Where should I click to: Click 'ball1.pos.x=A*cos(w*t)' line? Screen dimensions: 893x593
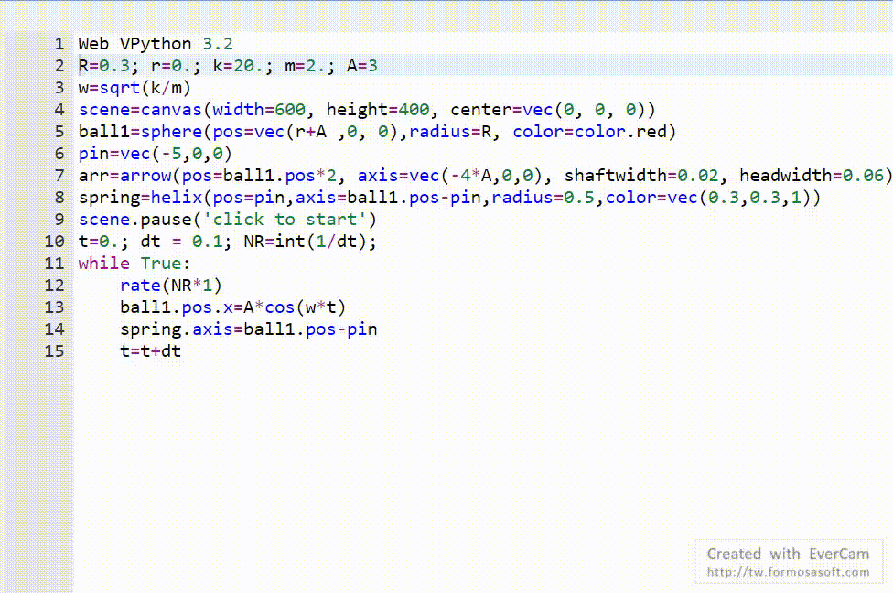point(233,307)
